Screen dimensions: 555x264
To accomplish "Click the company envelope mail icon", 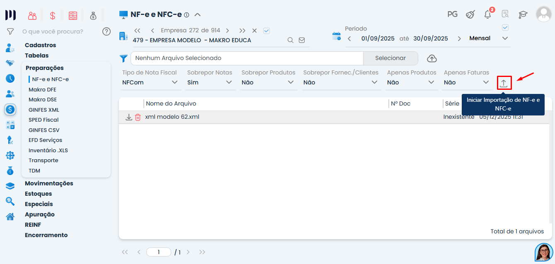I will 302,40.
